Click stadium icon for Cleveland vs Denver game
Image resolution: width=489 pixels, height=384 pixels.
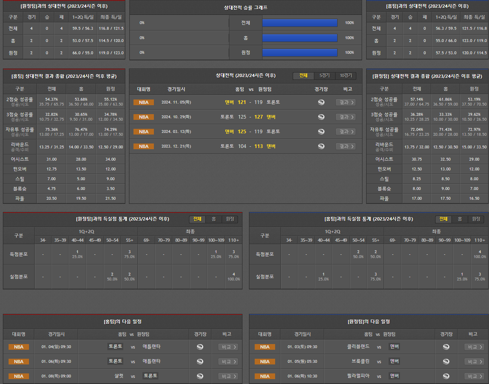(446, 347)
